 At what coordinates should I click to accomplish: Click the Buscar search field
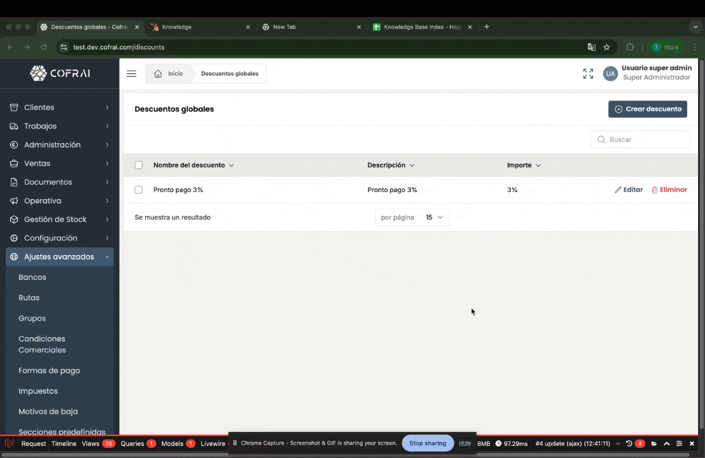[640, 139]
